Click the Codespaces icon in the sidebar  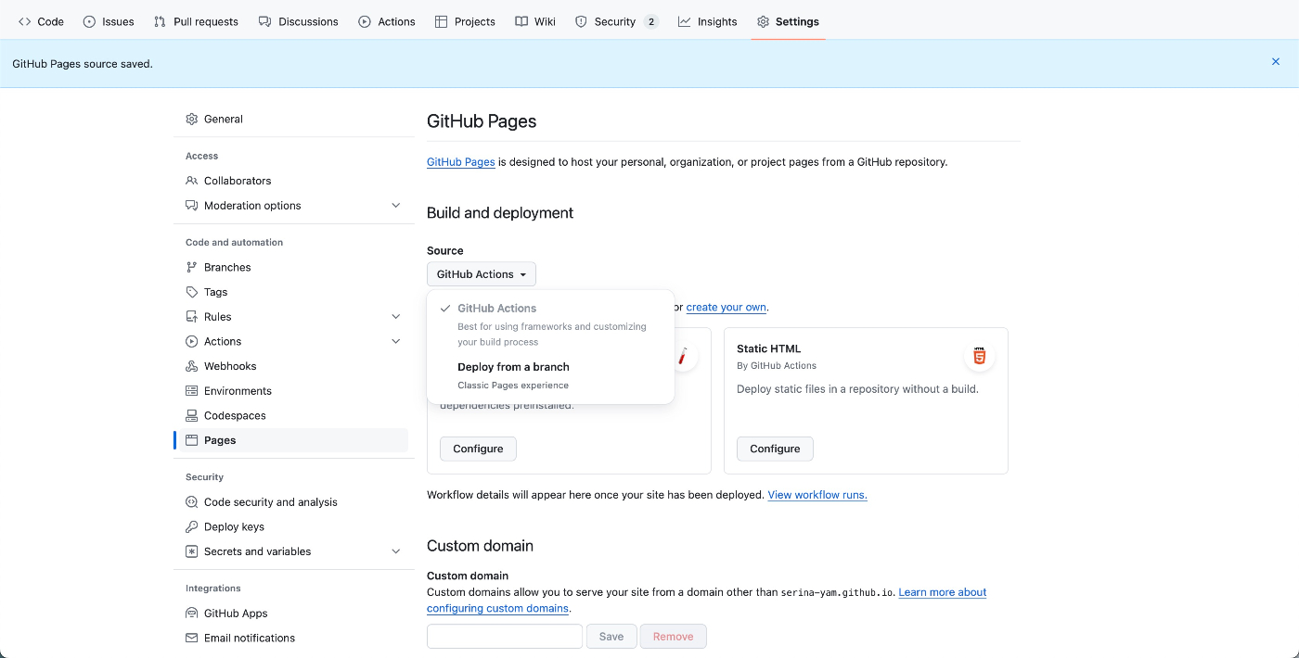coord(191,415)
